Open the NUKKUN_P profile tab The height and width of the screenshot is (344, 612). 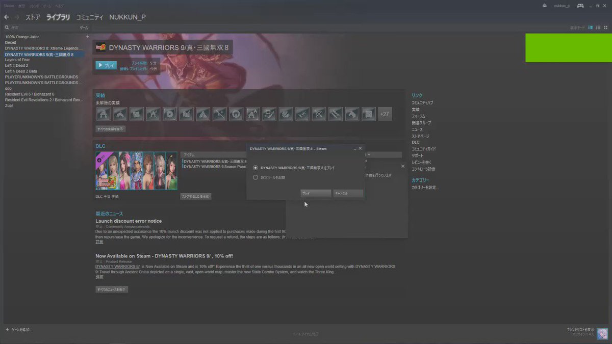(127, 17)
